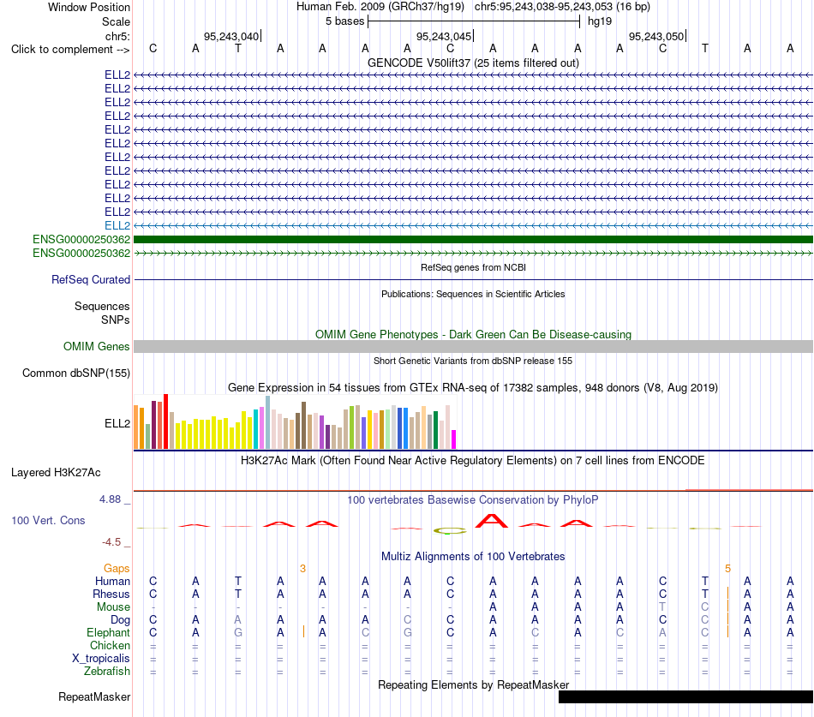814x717 pixels.
Task: Click the Sequences track label
Action: pos(102,307)
